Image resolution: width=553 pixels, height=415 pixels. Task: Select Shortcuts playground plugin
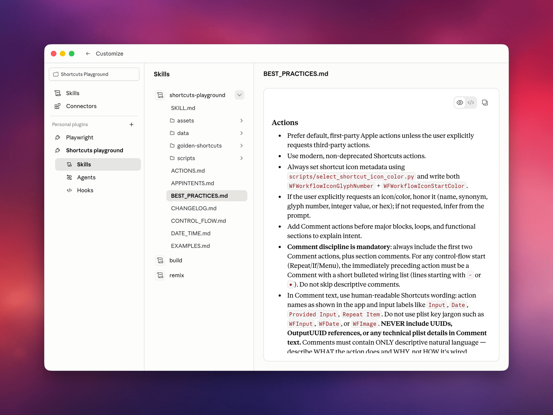[x=94, y=150]
